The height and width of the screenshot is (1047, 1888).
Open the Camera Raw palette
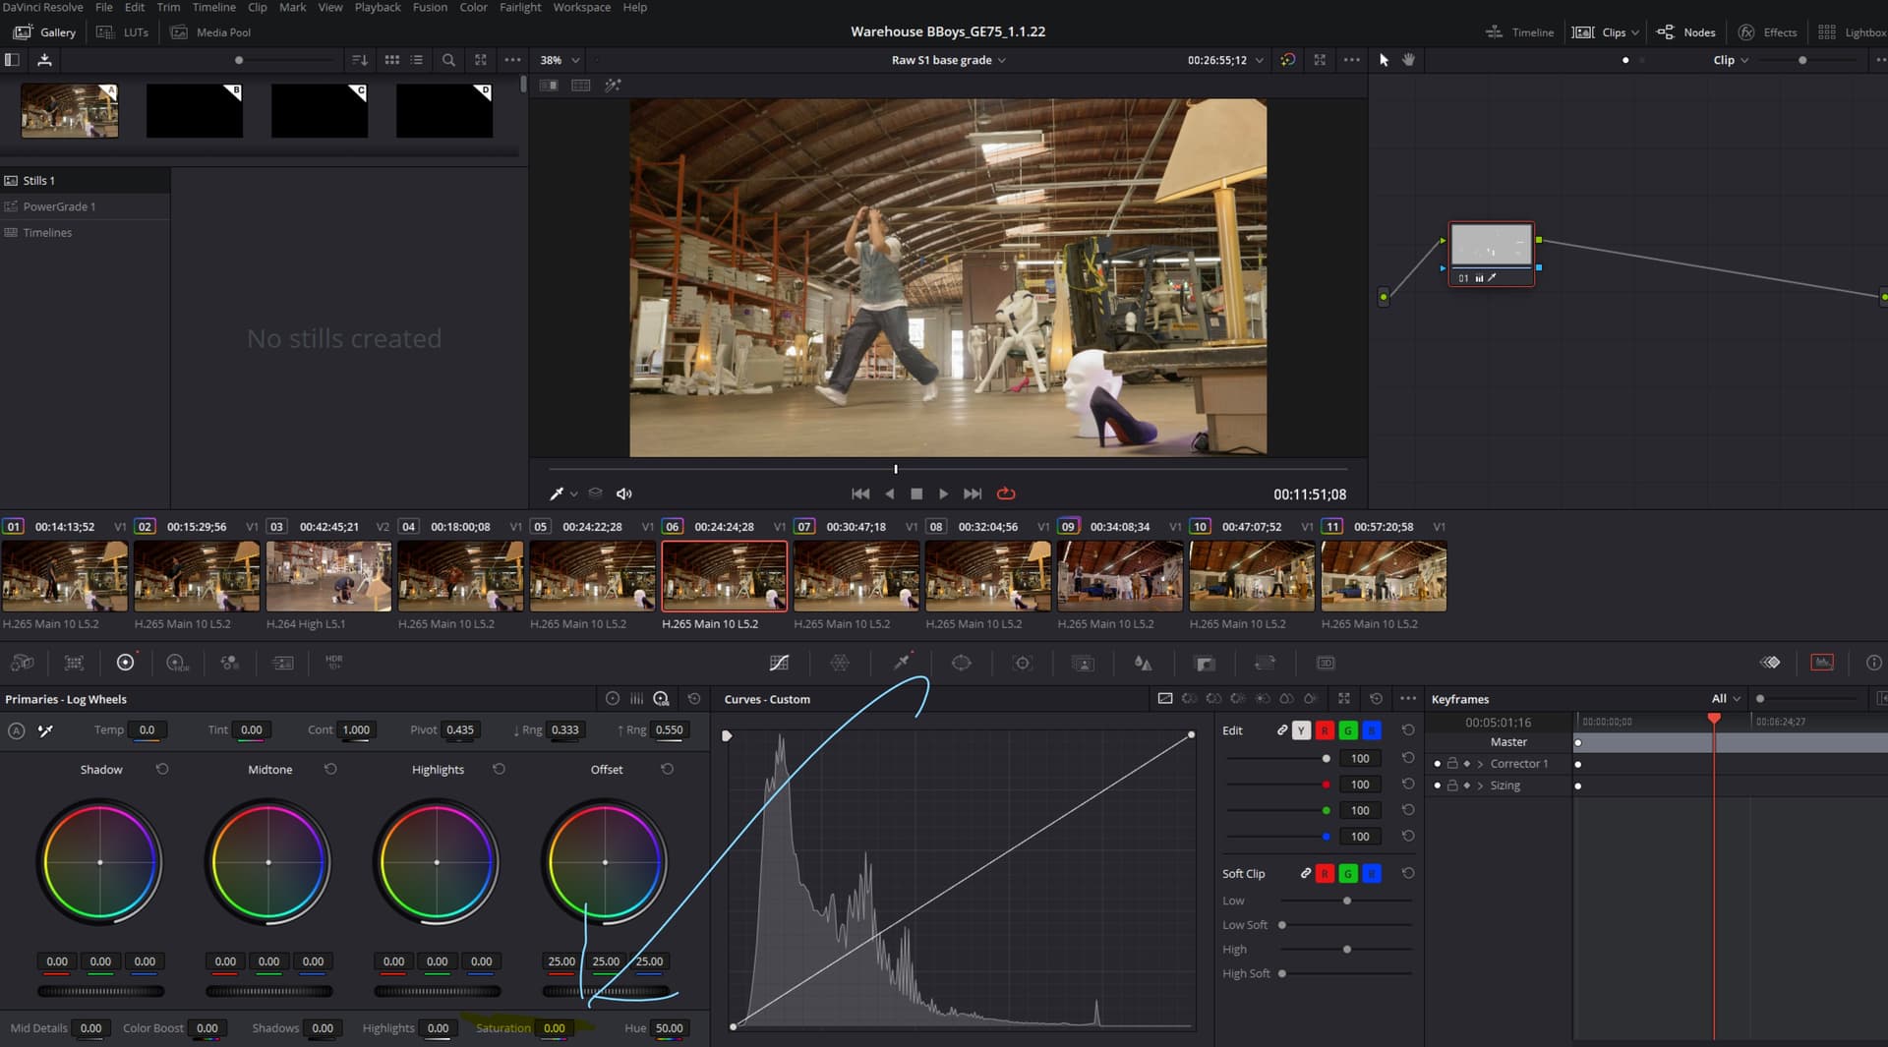tap(22, 663)
